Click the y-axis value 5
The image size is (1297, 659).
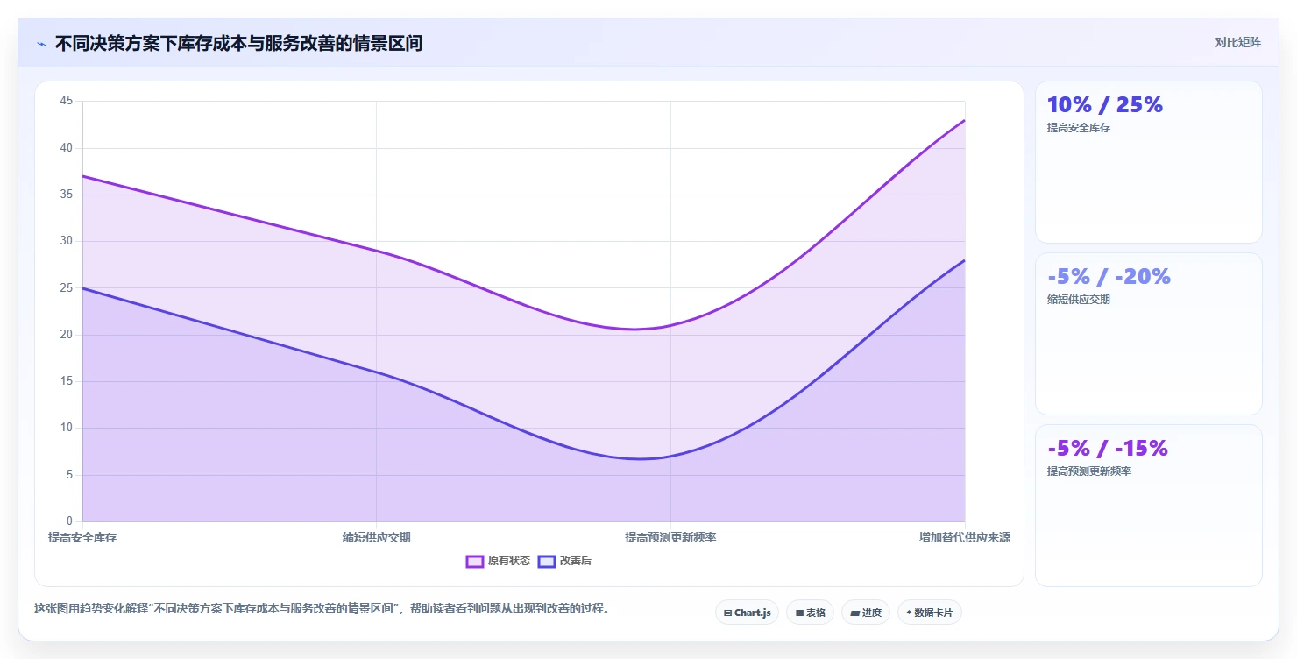point(70,475)
